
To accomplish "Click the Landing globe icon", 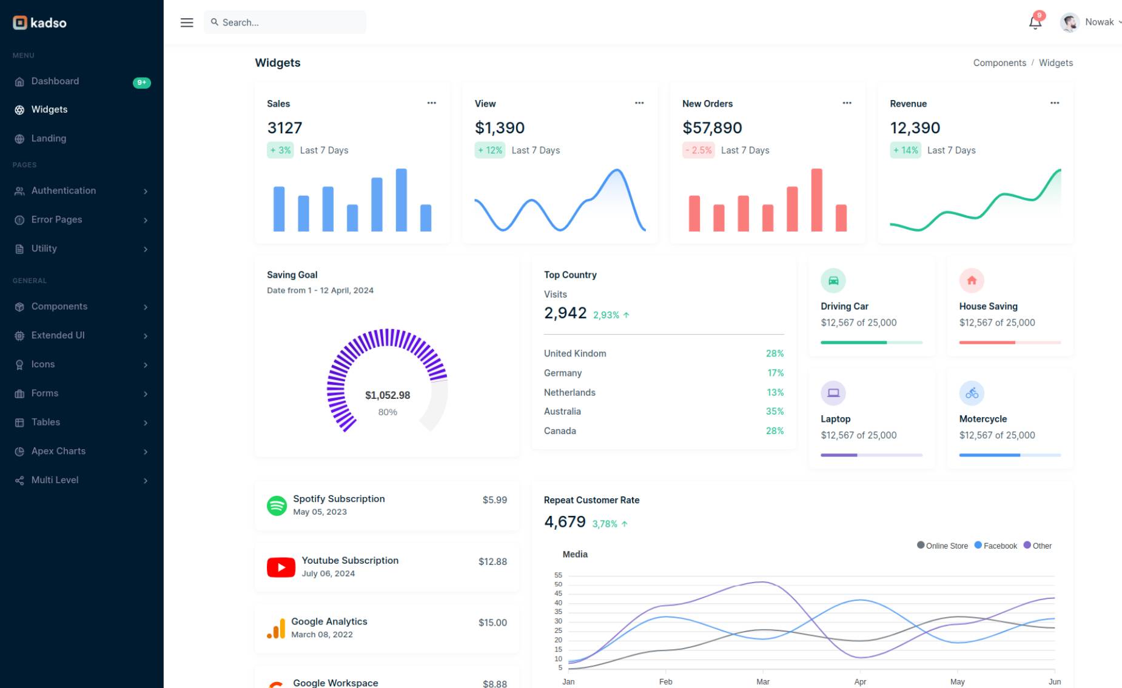I will tap(19, 139).
